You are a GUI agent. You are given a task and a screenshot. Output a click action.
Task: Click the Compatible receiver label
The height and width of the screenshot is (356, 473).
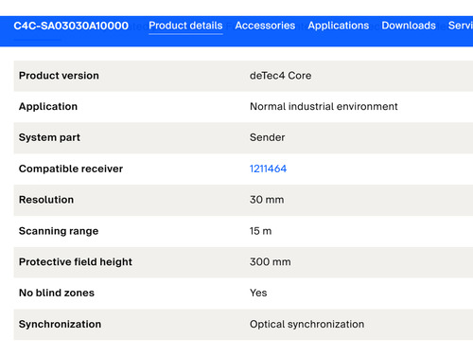tap(71, 169)
